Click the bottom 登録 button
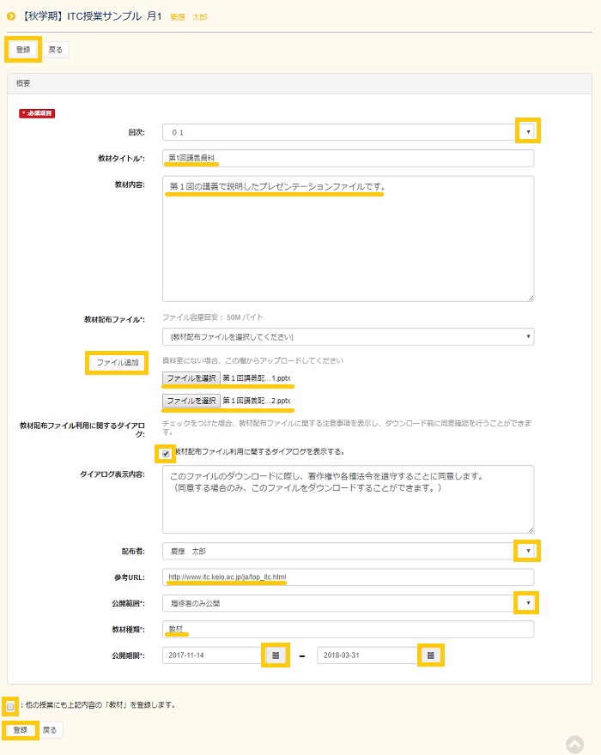This screenshot has width=601, height=755. [x=21, y=730]
